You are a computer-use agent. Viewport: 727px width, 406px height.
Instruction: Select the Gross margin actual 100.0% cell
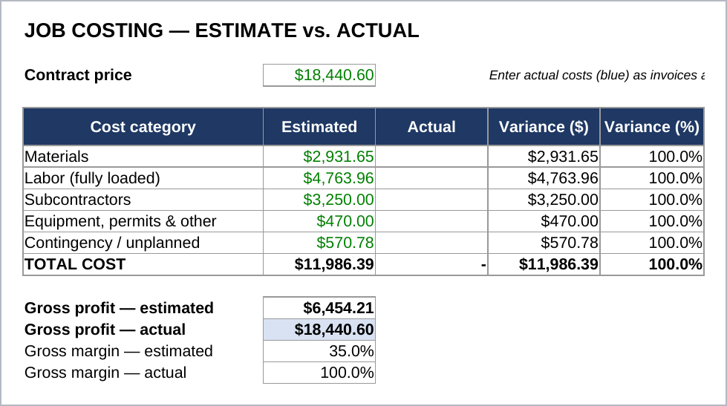click(x=319, y=373)
